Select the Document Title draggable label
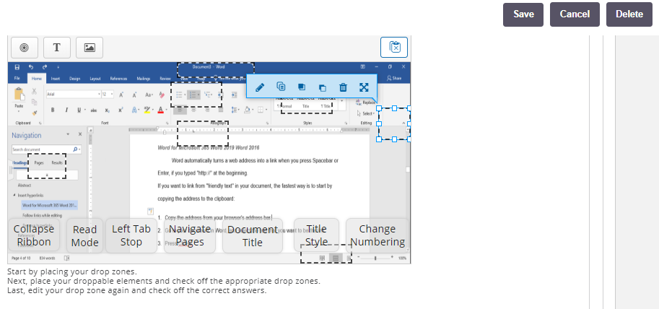Image resolution: width=659 pixels, height=309 pixels. click(253, 235)
